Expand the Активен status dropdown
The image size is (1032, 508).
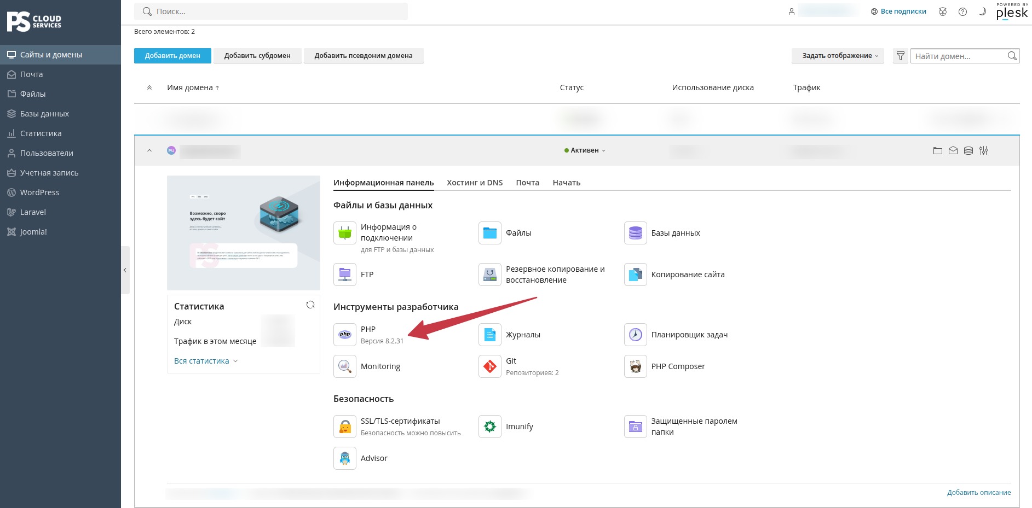pyautogui.click(x=585, y=150)
